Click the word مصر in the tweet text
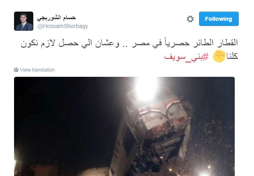Viewport: 254px width, 176px height. pos(138,44)
